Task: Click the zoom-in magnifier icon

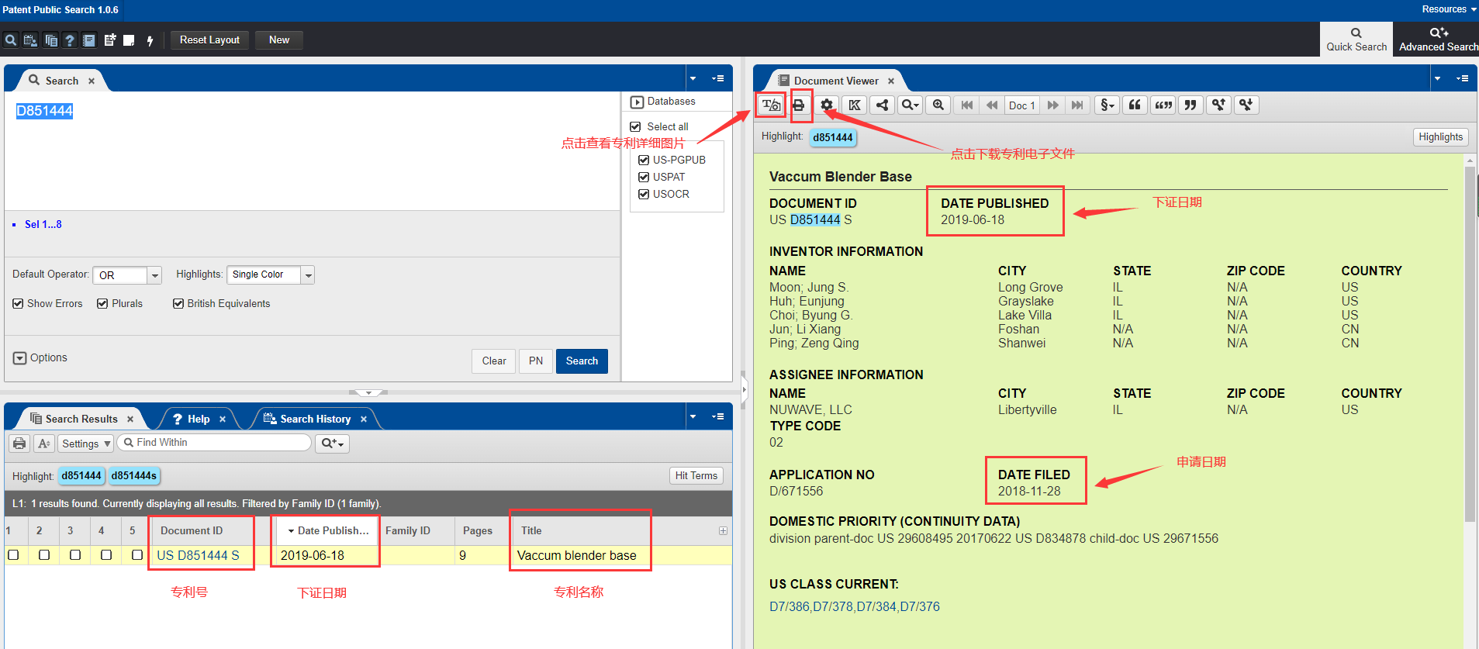Action: (x=938, y=105)
